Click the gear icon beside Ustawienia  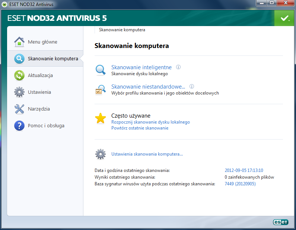(19, 92)
